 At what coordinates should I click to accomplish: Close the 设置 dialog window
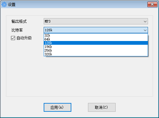click(152, 4)
